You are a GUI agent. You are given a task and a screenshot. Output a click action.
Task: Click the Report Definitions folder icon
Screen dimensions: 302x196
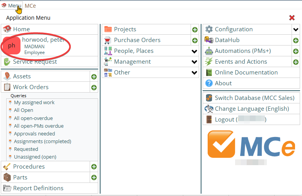tap(7, 188)
